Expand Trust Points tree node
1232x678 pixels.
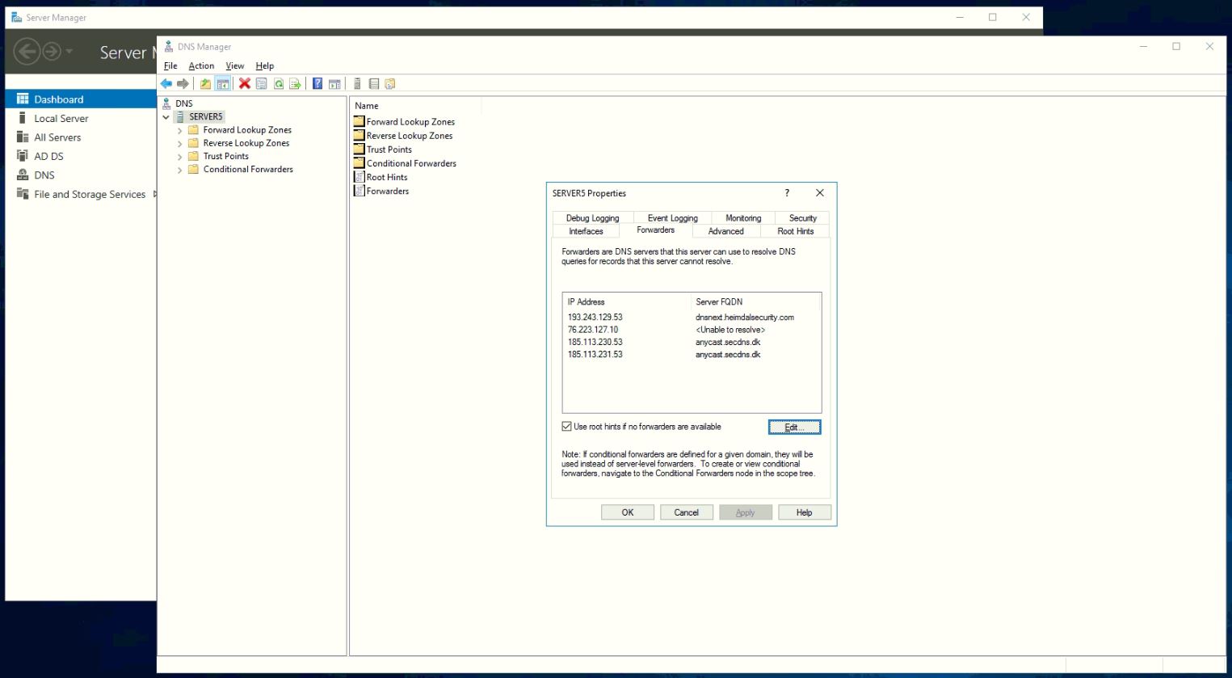click(179, 157)
